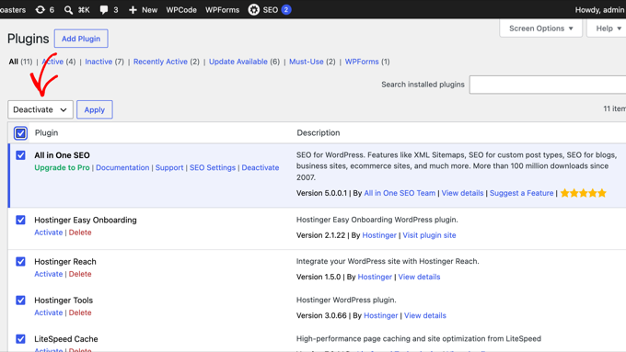Image resolution: width=626 pixels, height=352 pixels.
Task: Expand the Screen Options panel
Action: [x=540, y=28]
